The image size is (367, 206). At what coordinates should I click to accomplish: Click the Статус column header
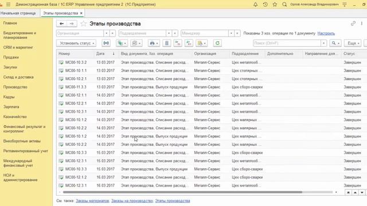(354, 54)
